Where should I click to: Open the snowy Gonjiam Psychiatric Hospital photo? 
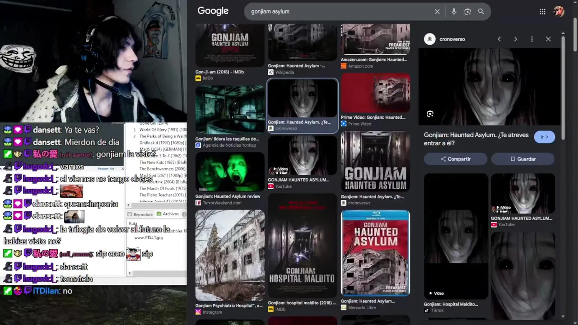pos(230,255)
